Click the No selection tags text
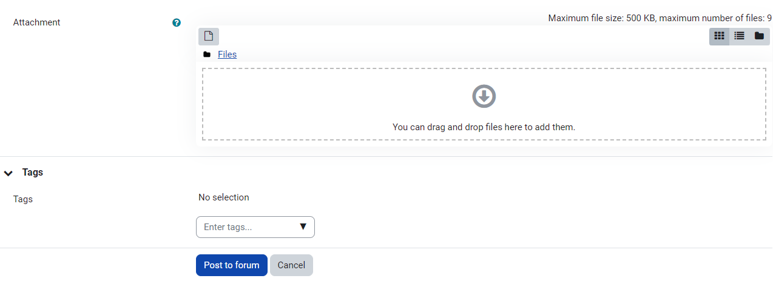 click(x=223, y=197)
